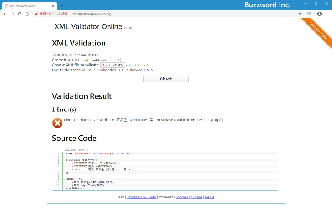Select the Schema radio button
The width and height of the screenshot is (332, 209).
(x=69, y=55)
